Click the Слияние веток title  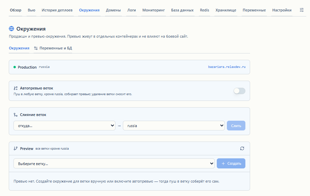tap(33, 115)
